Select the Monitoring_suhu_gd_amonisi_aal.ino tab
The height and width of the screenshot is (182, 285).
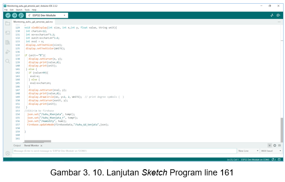[x=33, y=22]
